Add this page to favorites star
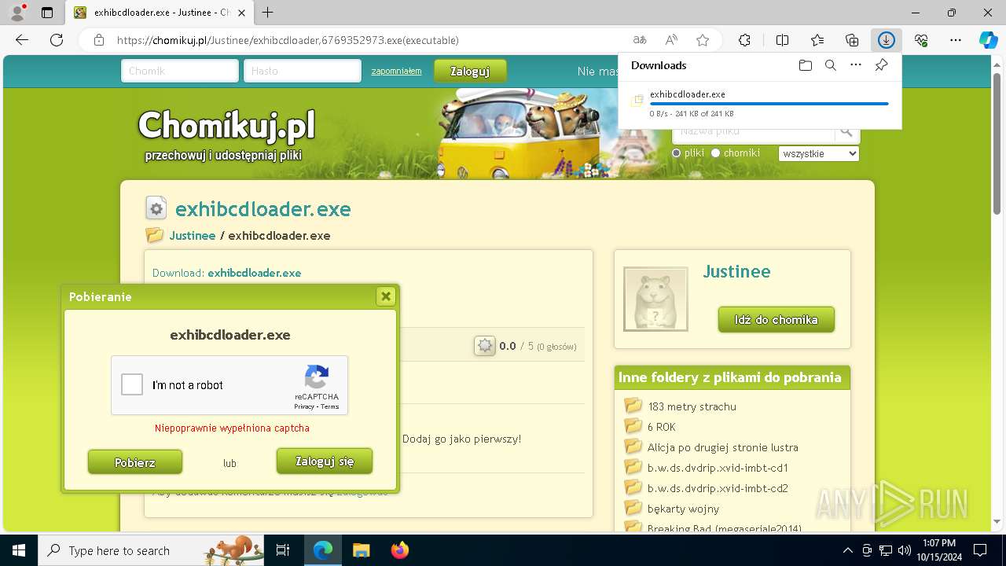This screenshot has height=566, width=1006. [x=703, y=40]
